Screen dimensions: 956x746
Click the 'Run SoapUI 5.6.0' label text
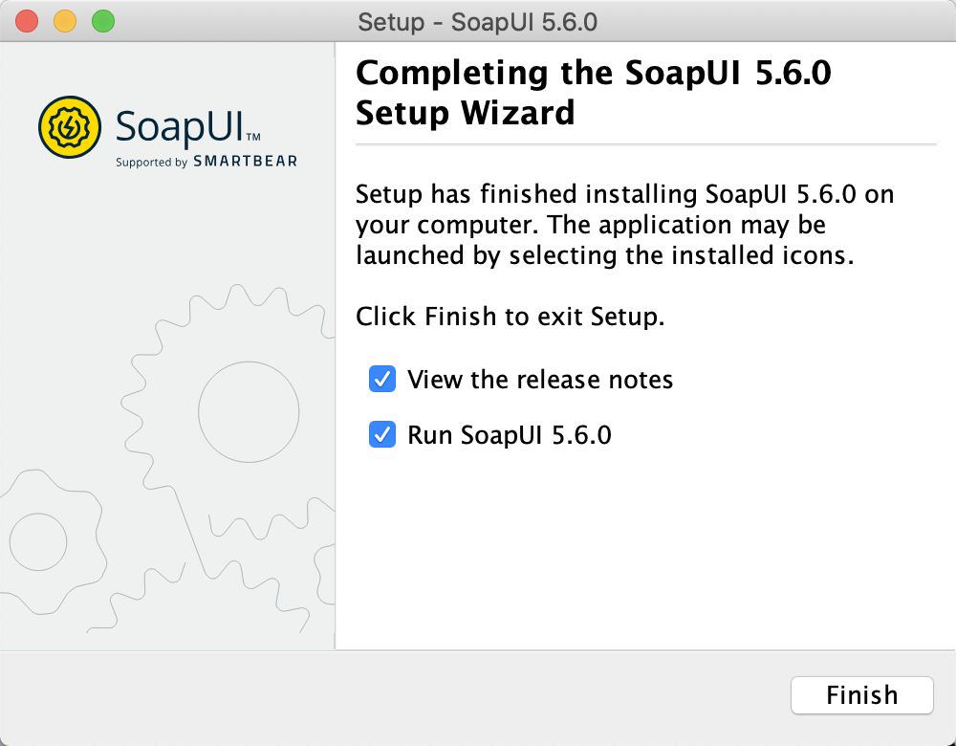click(x=510, y=434)
